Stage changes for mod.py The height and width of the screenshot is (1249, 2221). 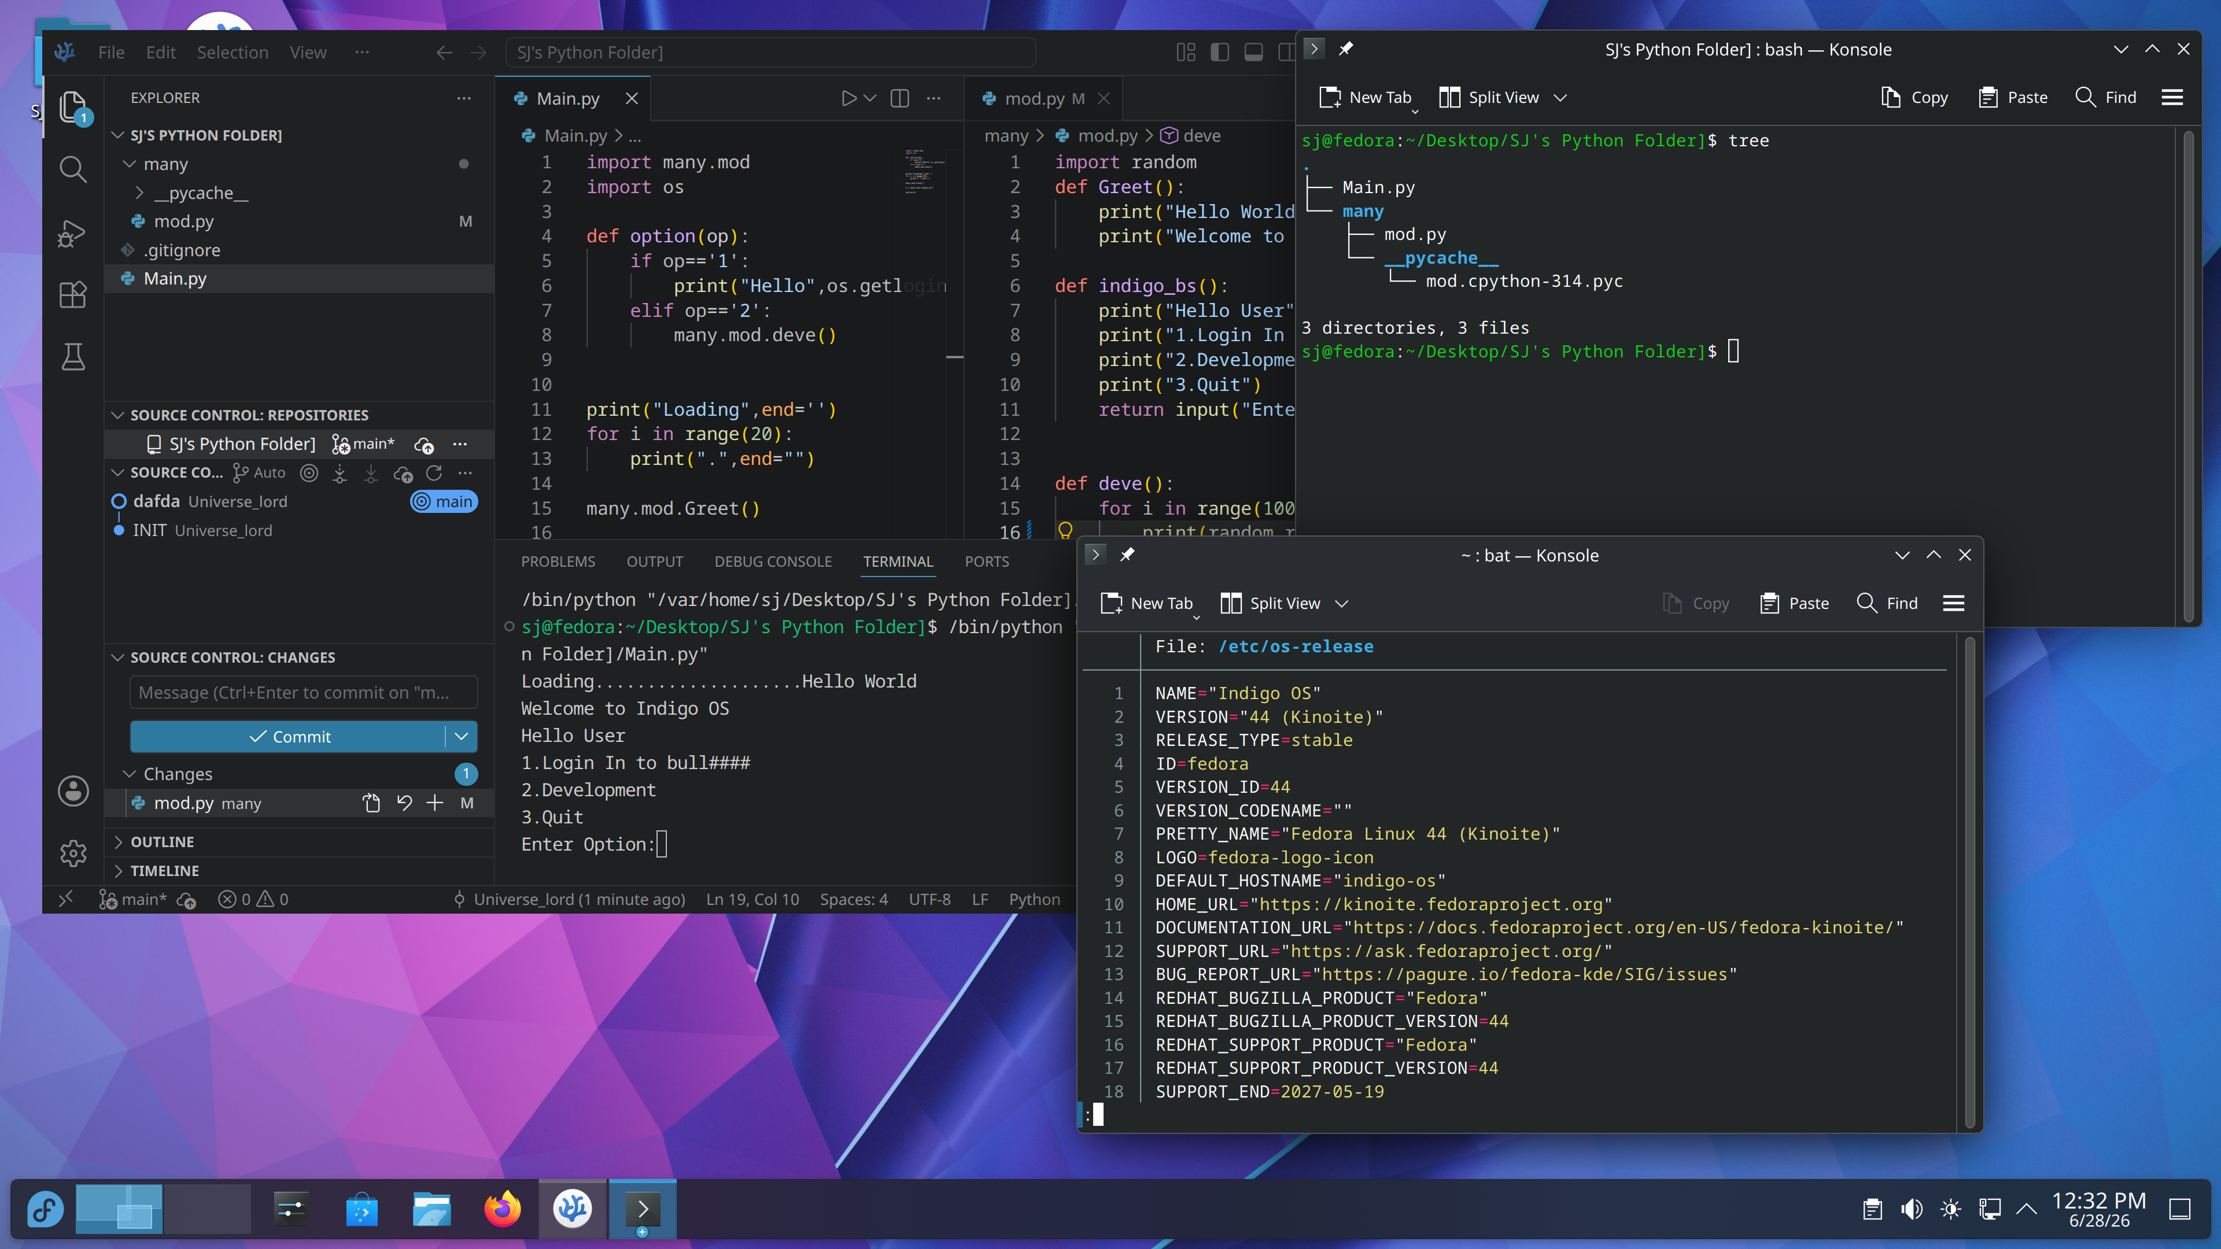click(434, 803)
